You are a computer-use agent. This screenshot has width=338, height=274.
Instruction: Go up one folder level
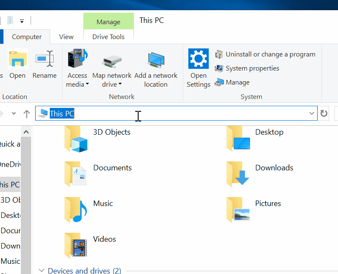27,113
